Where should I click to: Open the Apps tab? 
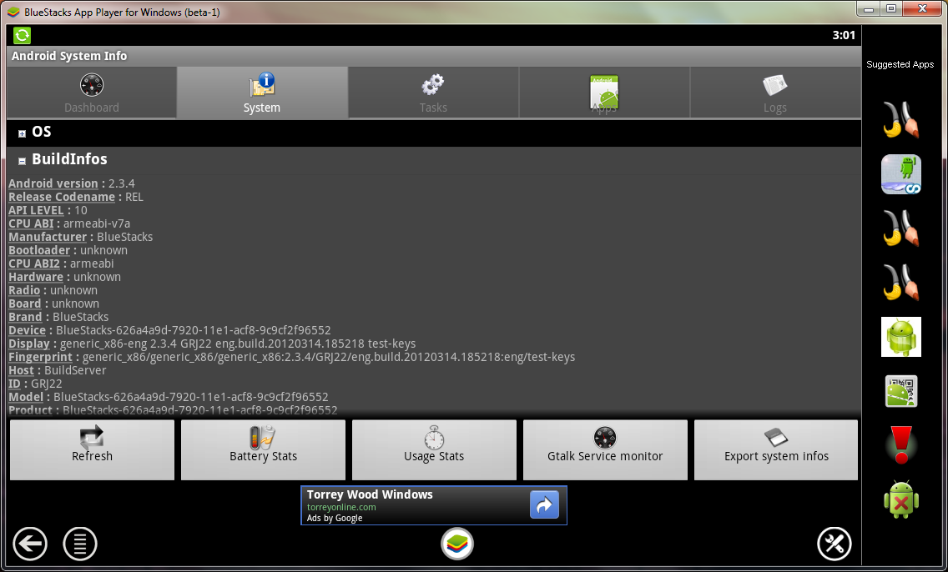pyautogui.click(x=604, y=93)
